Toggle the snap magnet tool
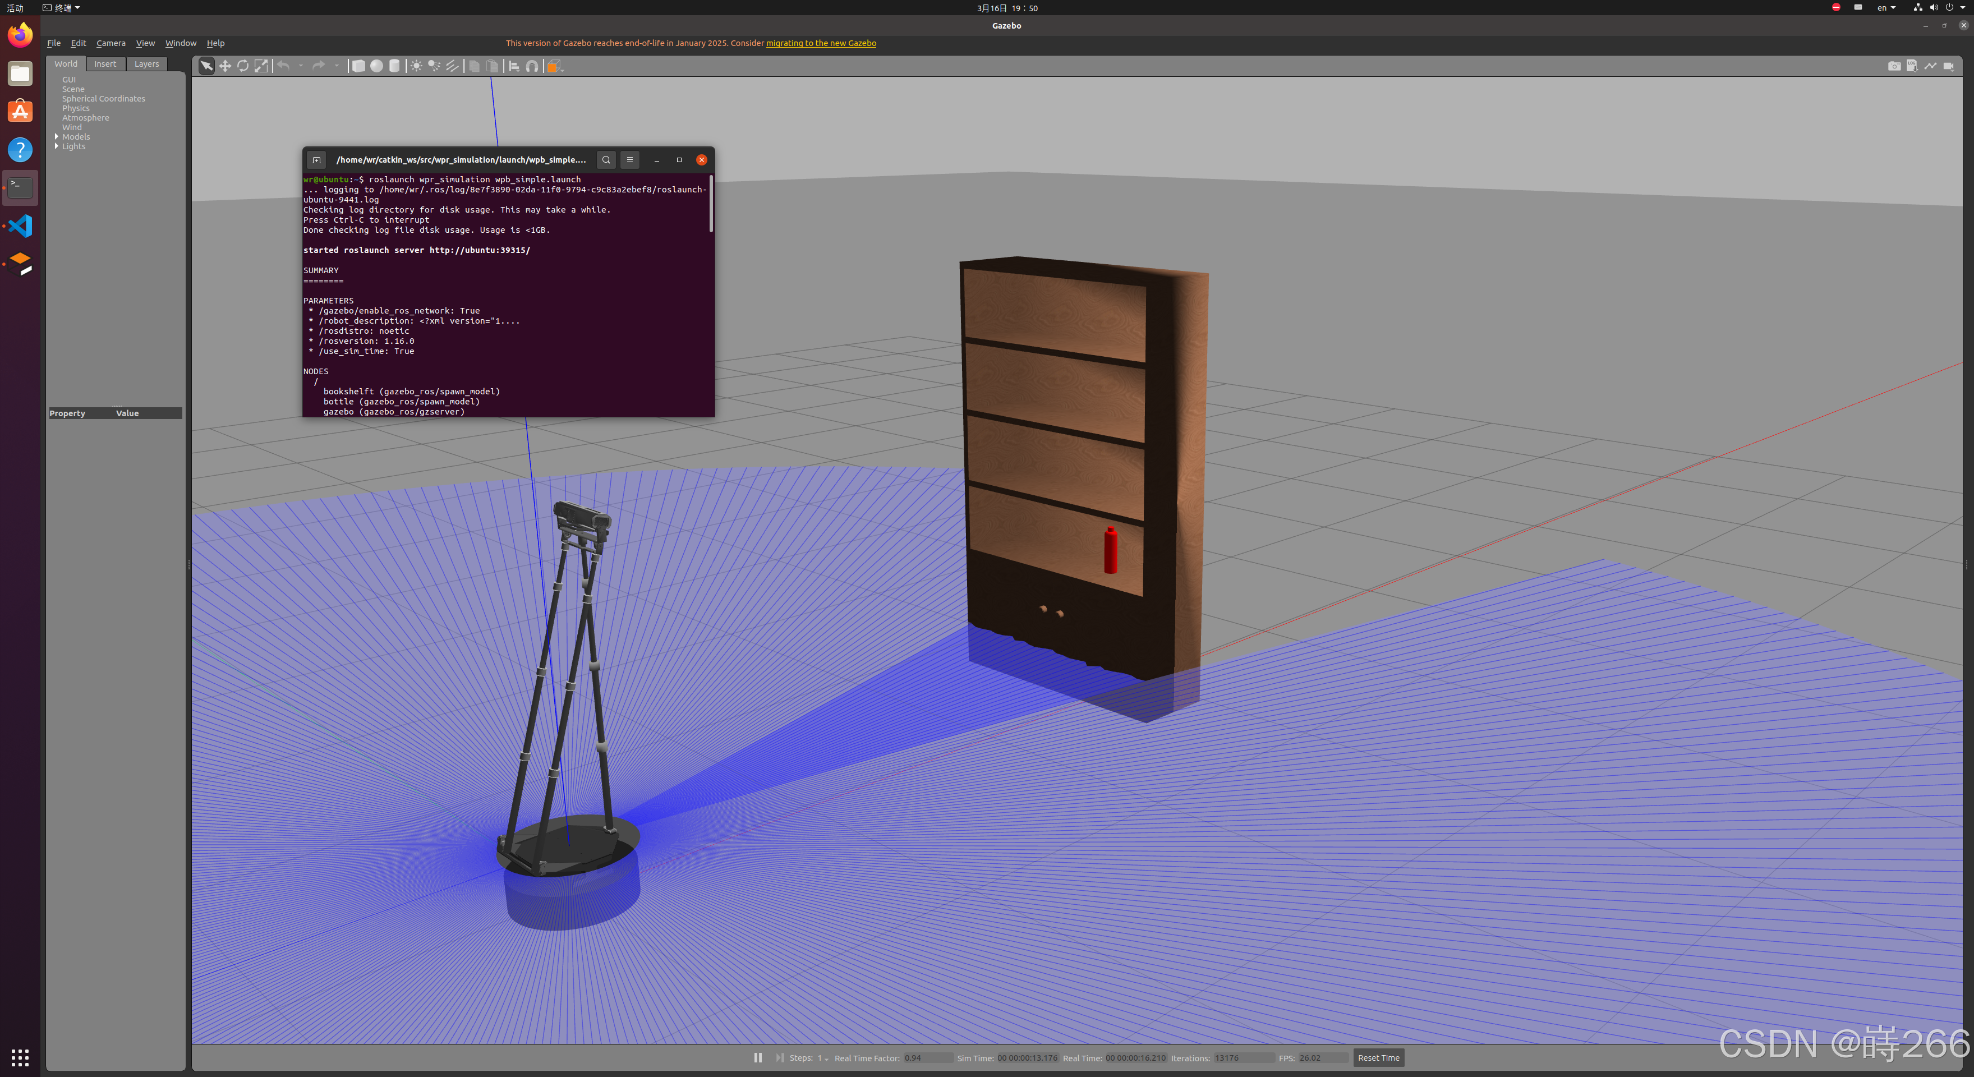This screenshot has width=1974, height=1077. point(532,66)
